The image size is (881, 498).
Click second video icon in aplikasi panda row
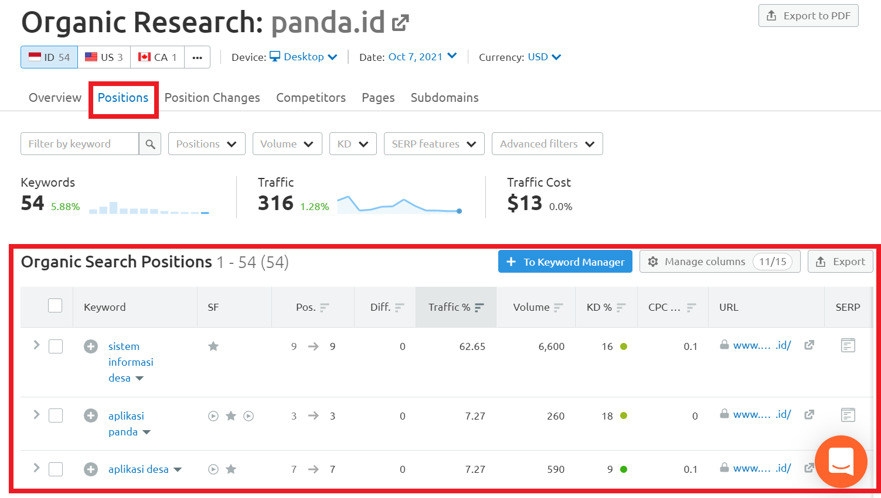pyautogui.click(x=249, y=416)
